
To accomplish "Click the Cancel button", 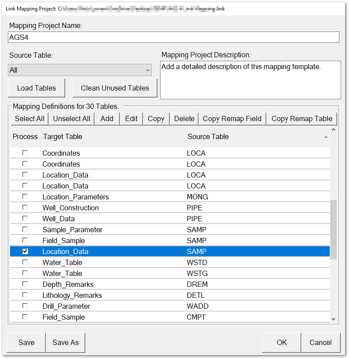I will tap(321, 342).
